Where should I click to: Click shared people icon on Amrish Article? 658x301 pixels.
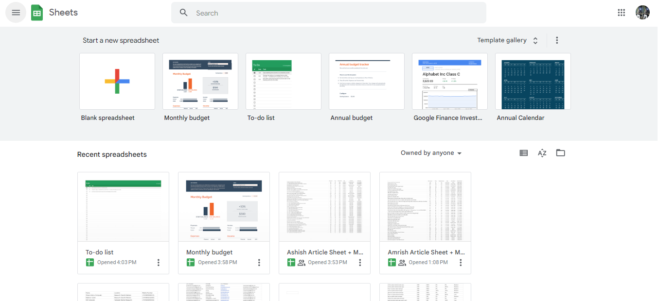tap(402, 263)
